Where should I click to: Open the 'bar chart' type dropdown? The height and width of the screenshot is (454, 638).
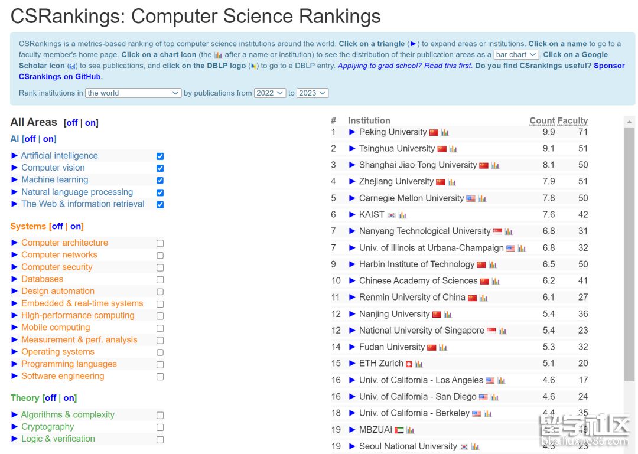516,54
